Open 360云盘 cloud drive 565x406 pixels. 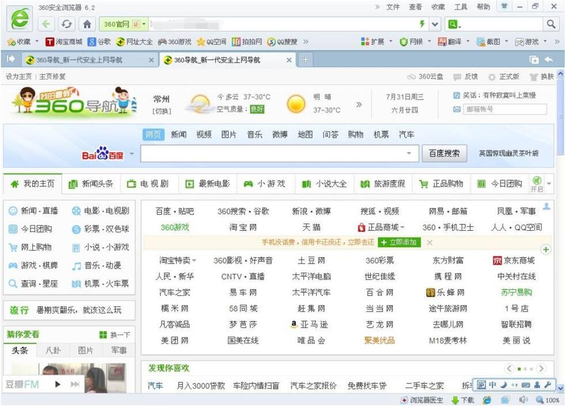coord(425,77)
